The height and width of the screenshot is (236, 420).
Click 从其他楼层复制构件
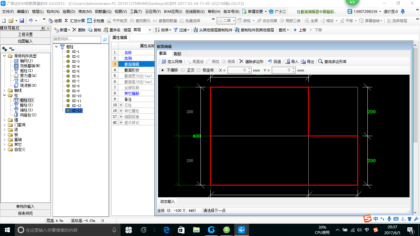[x=212, y=30]
